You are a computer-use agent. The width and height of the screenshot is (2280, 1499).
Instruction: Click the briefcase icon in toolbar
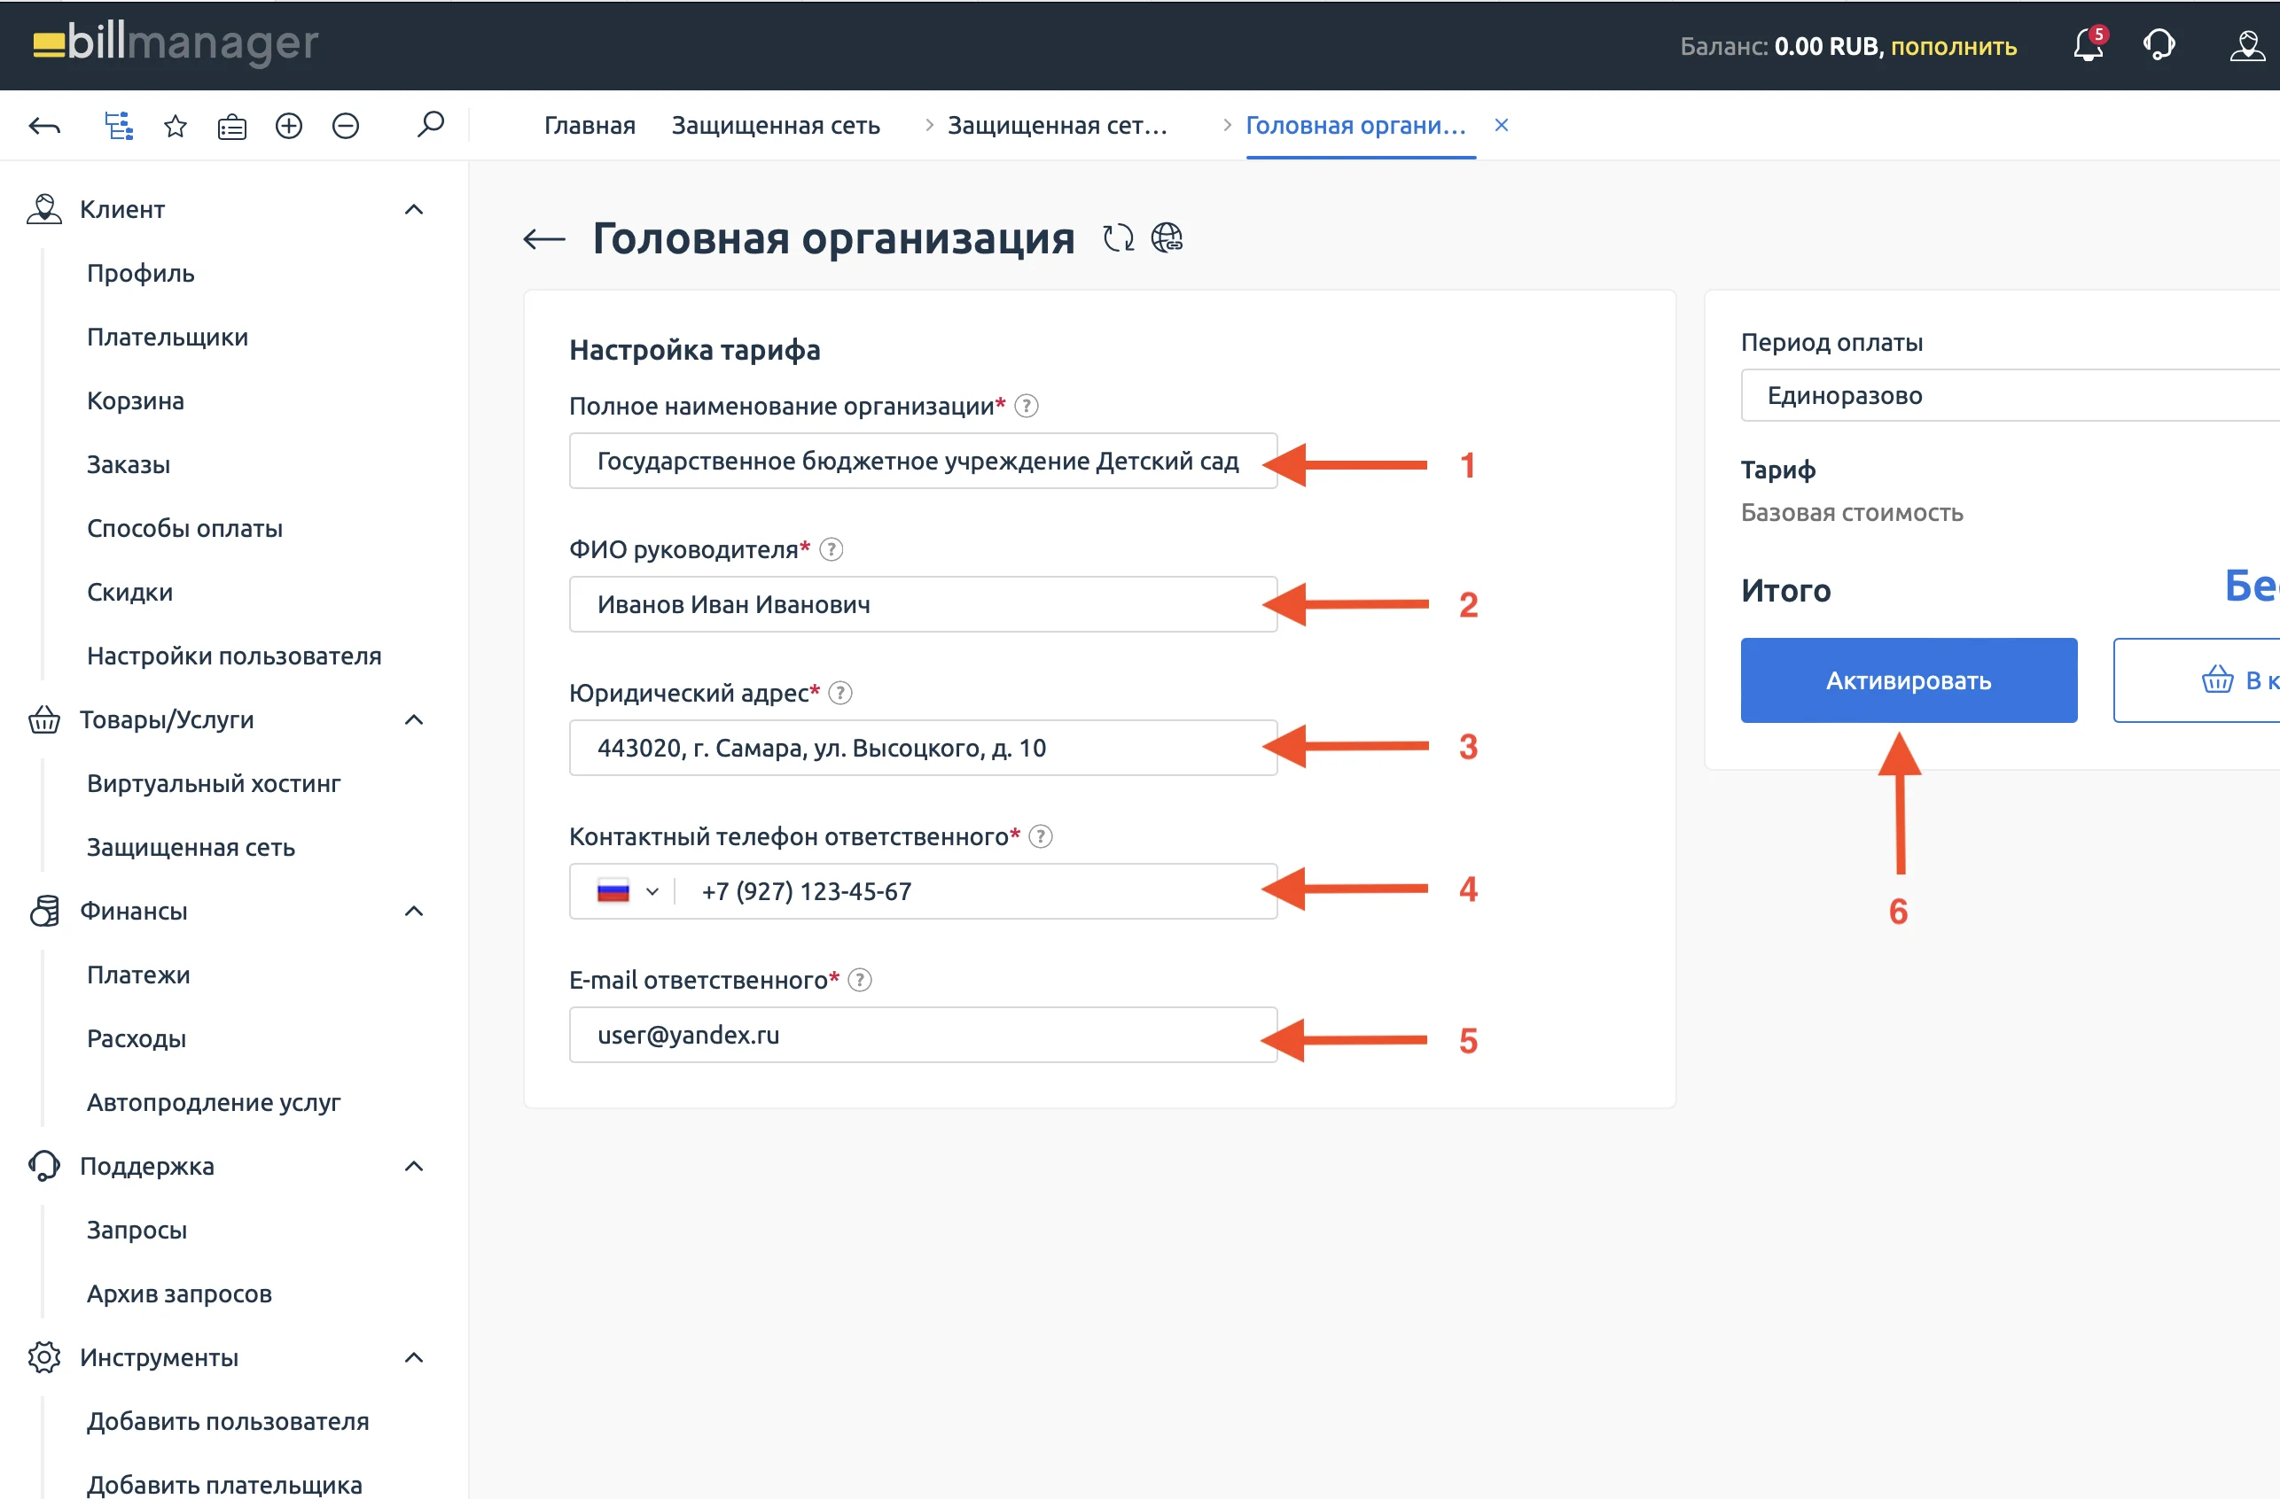pyautogui.click(x=232, y=127)
